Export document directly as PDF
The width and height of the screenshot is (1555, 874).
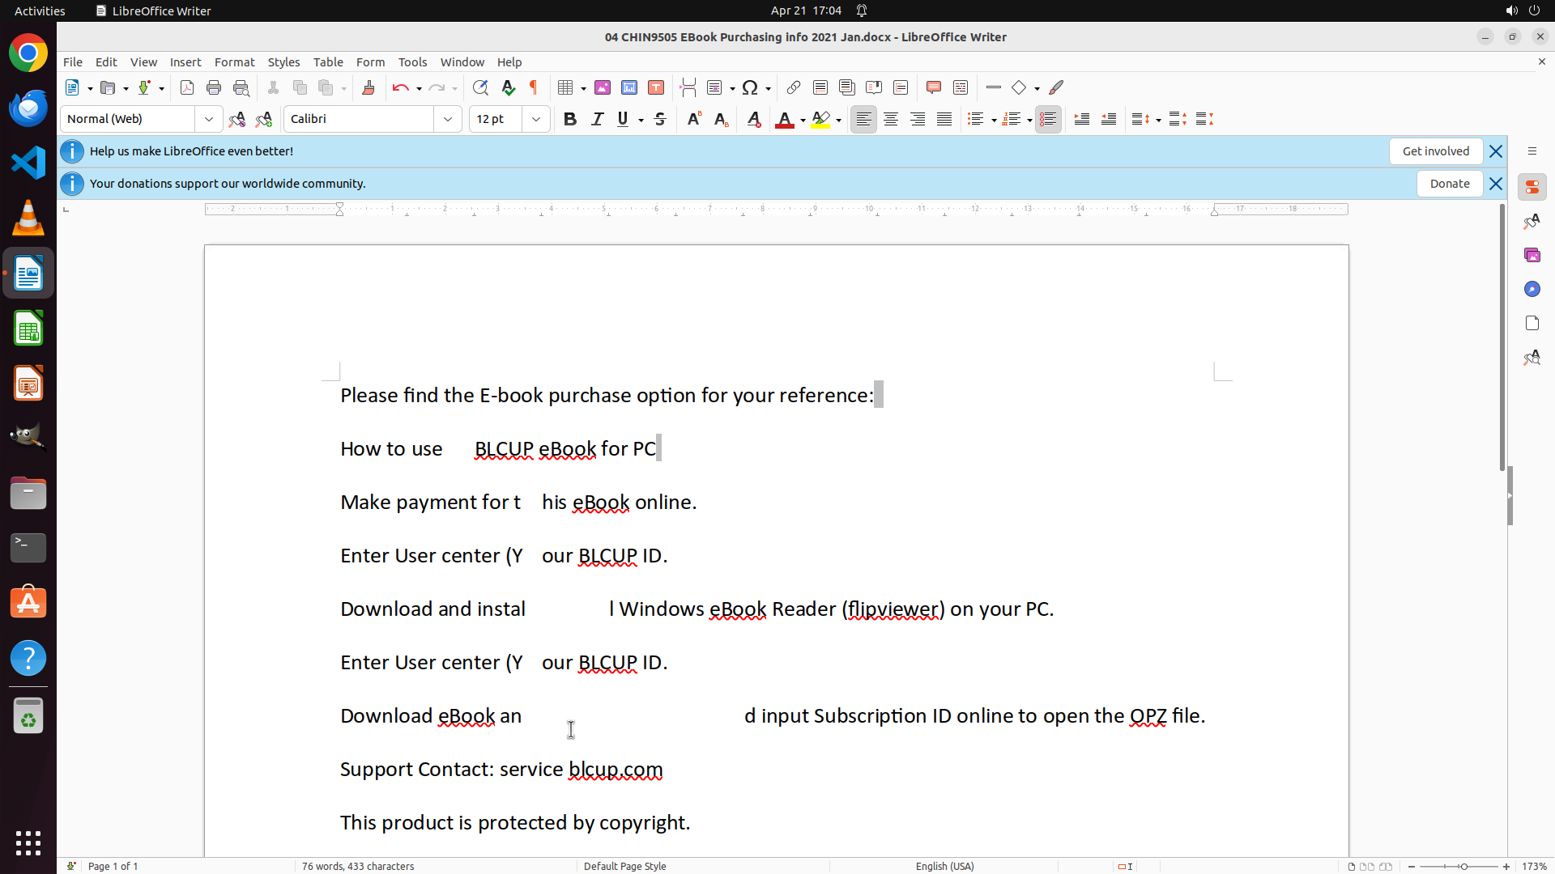pyautogui.click(x=187, y=87)
